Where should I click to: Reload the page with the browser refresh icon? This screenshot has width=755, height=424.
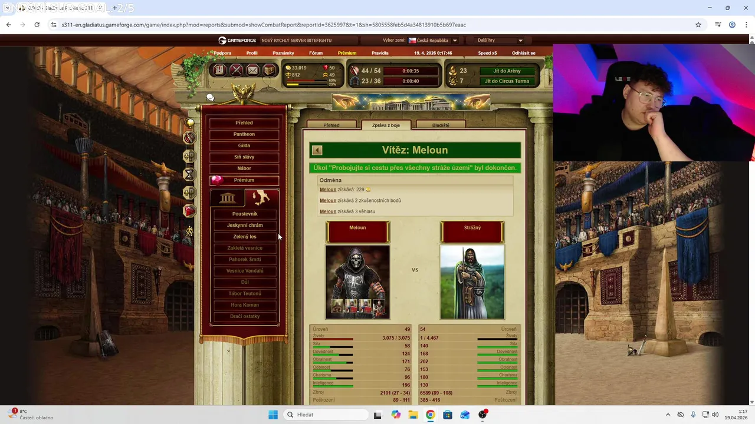click(37, 25)
